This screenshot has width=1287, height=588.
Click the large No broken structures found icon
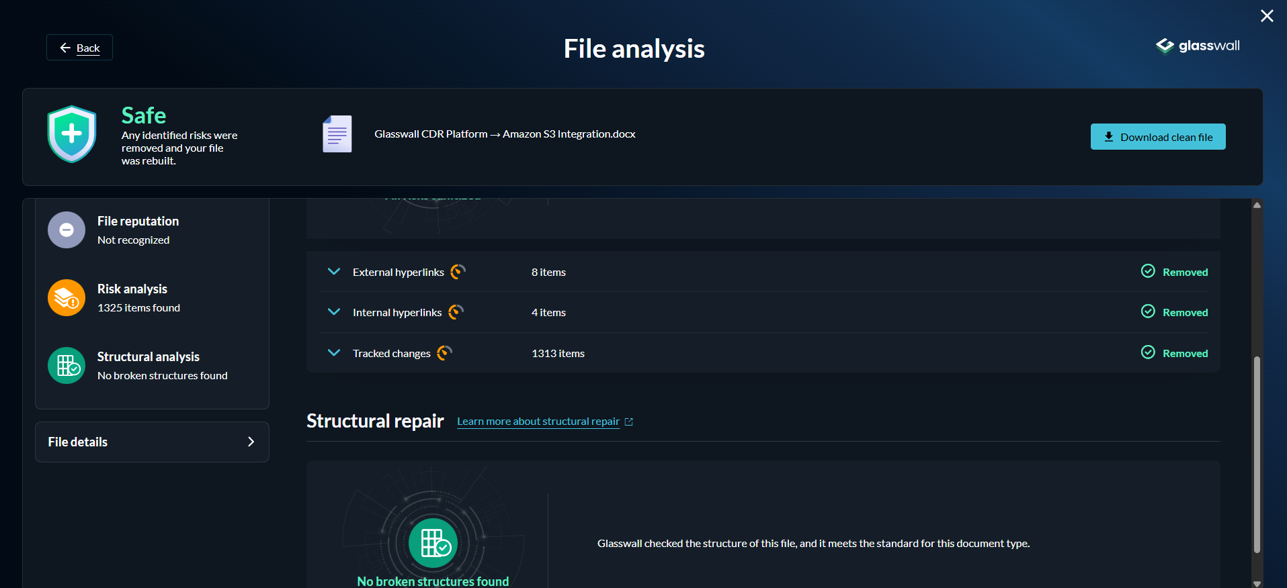433,543
